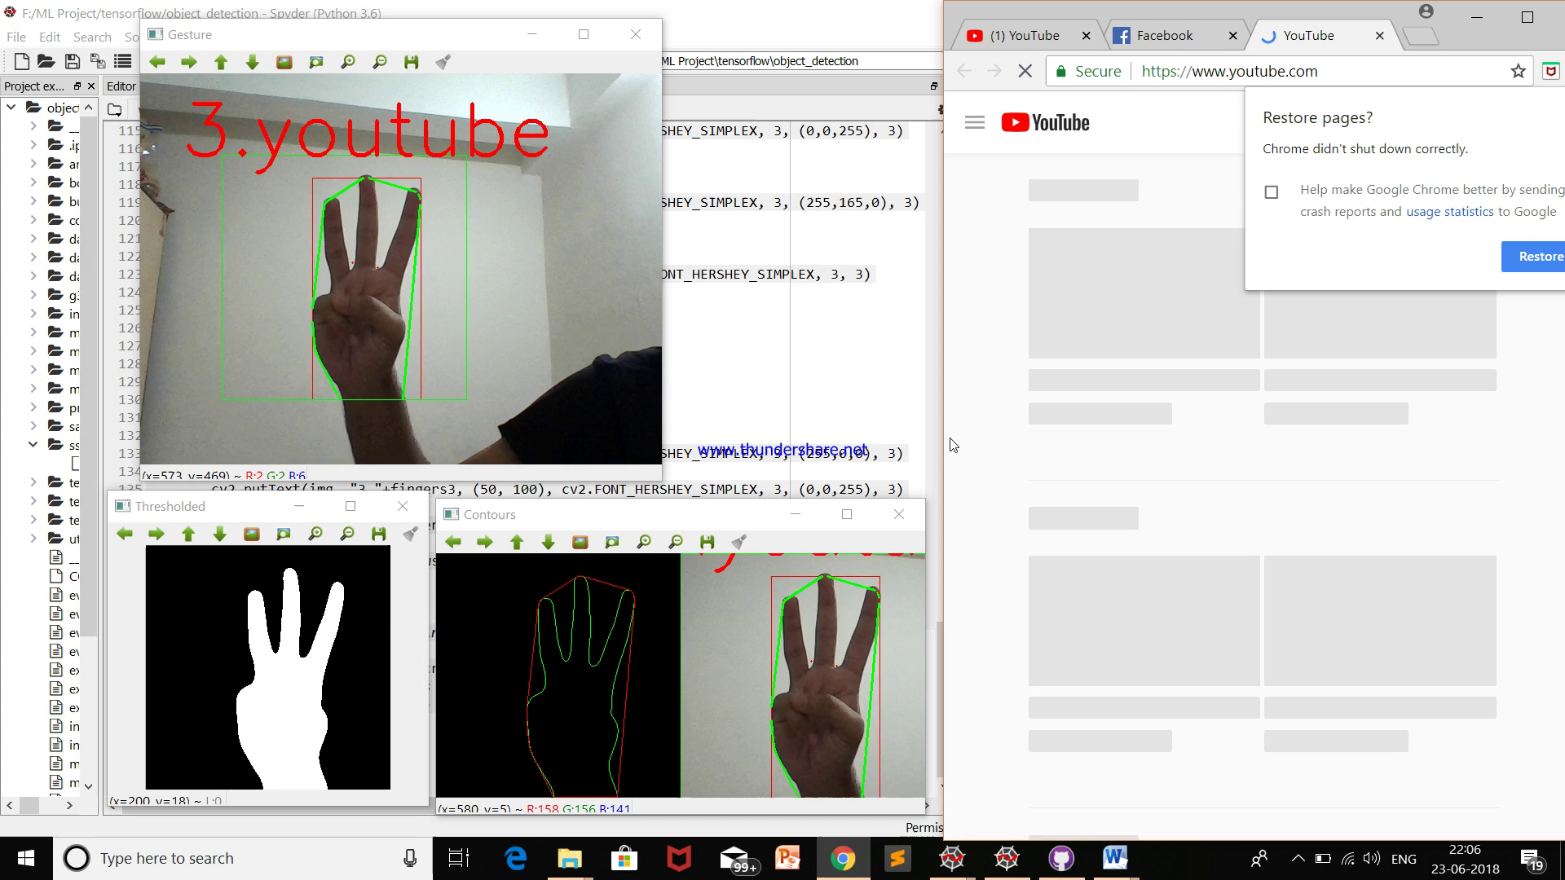Click the Chrome address bar URL
This screenshot has height=880, width=1565.
click(x=1228, y=72)
